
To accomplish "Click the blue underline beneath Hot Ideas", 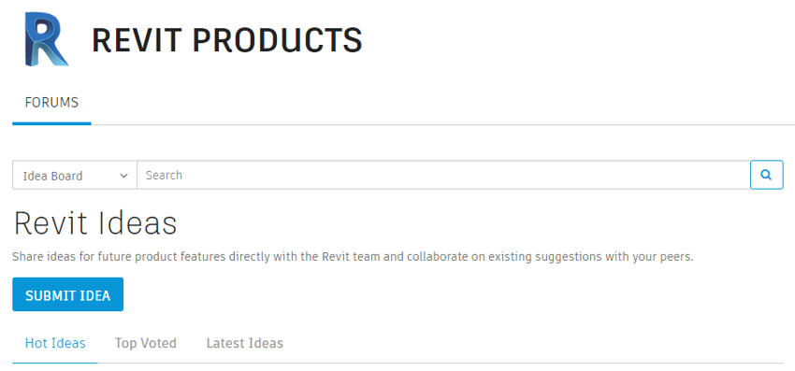I will [55, 363].
